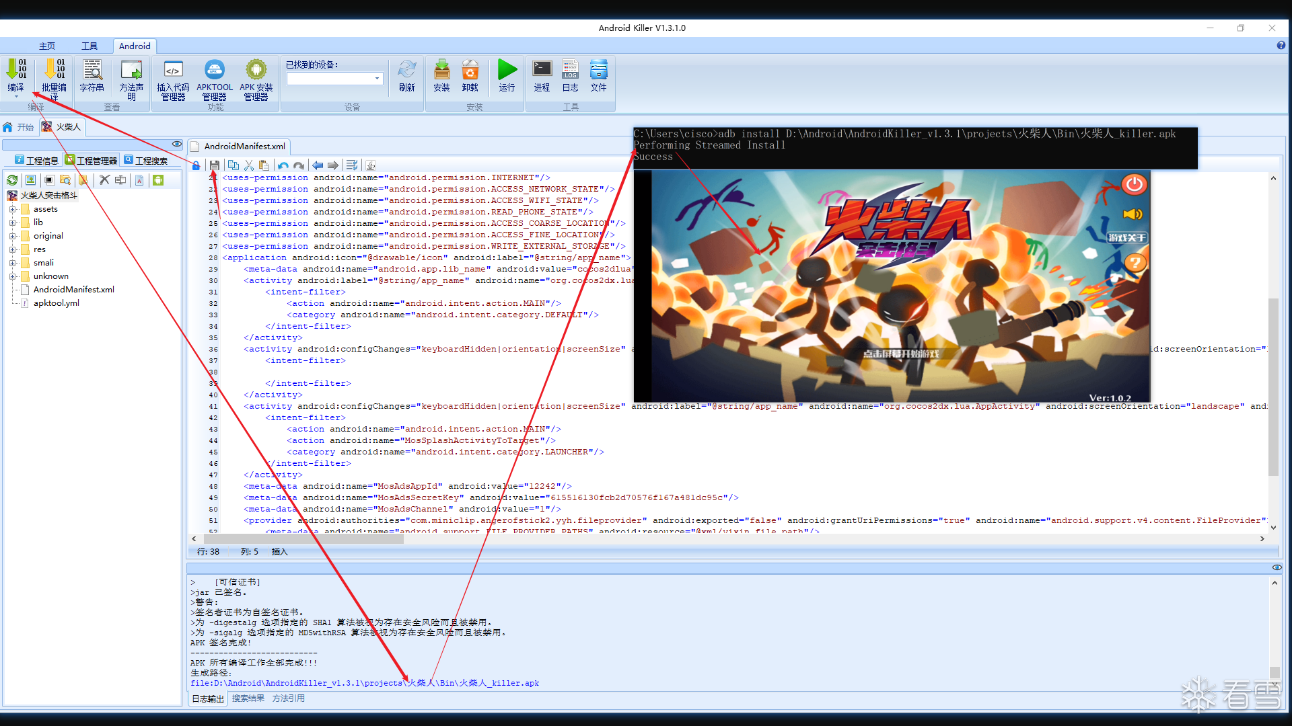Screen dimensions: 1292x726
Task: Click the navigate-forward arrow icon
Action: pos(333,165)
